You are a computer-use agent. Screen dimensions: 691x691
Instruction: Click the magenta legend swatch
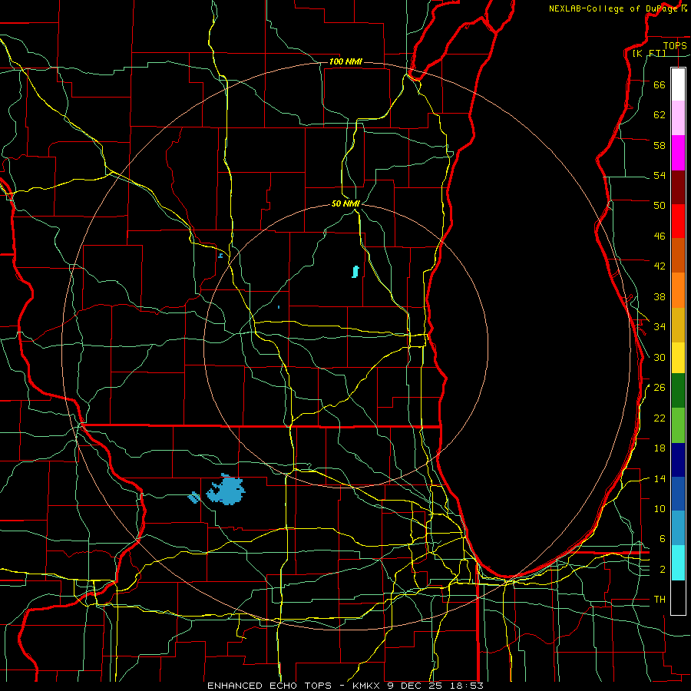tap(678, 153)
